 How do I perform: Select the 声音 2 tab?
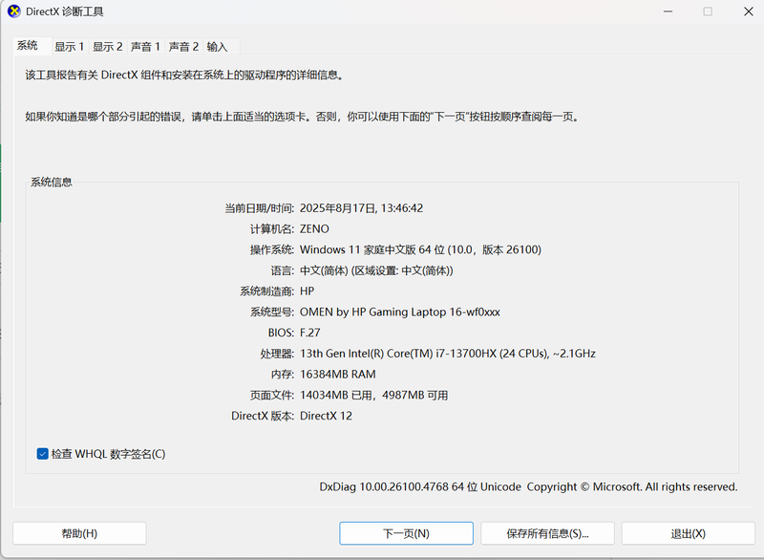183,47
